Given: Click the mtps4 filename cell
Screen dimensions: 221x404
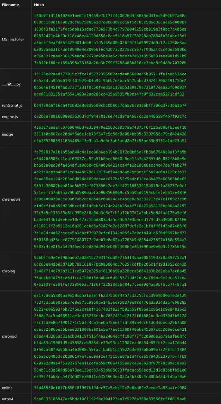Looking at the screenshot, I should point(7,399).
